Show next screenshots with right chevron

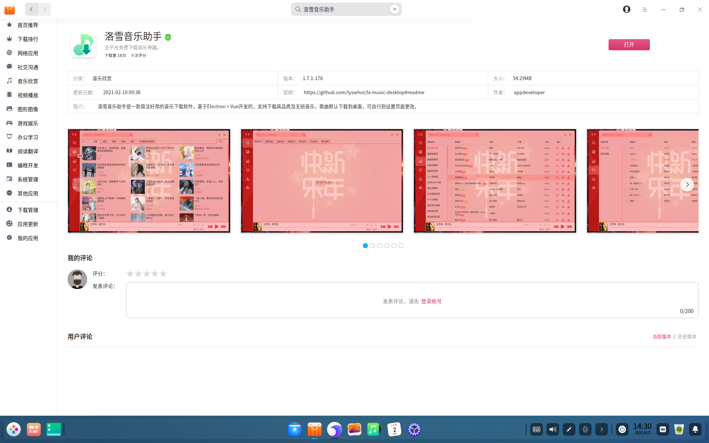(x=687, y=185)
